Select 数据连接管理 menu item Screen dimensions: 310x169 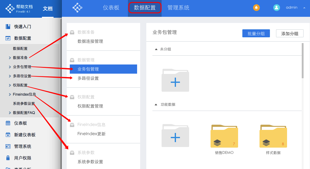click(x=90, y=41)
